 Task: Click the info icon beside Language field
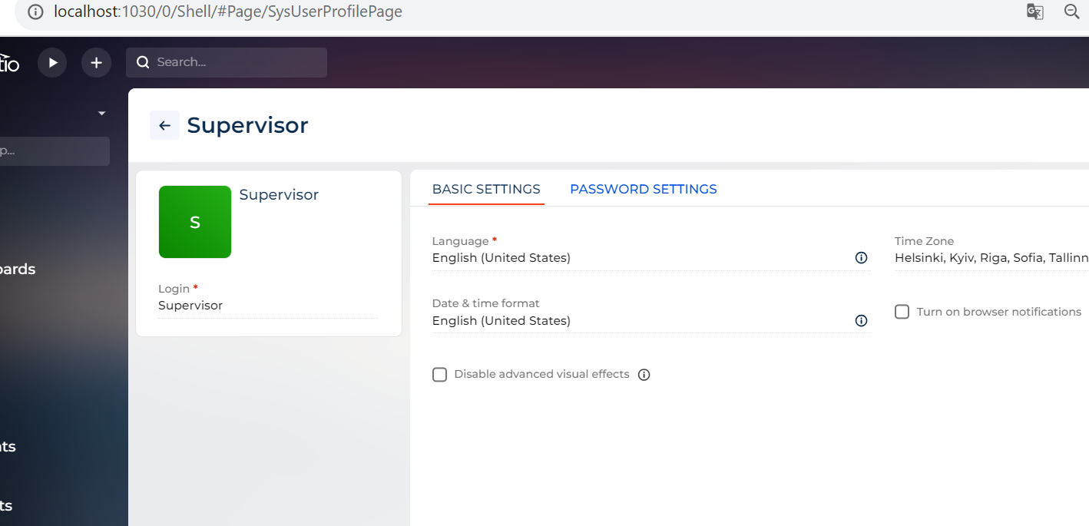pyautogui.click(x=861, y=258)
